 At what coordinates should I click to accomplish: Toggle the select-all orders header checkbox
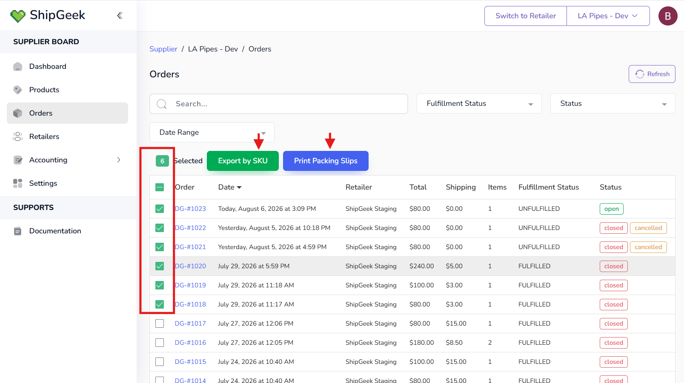coord(160,187)
